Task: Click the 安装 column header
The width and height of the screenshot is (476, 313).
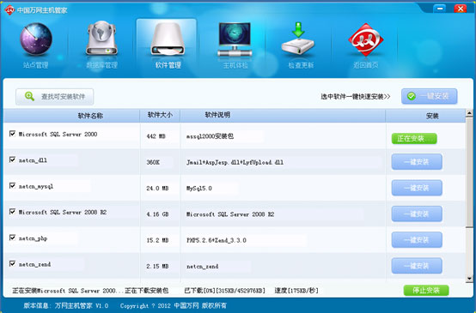Action: [432, 116]
